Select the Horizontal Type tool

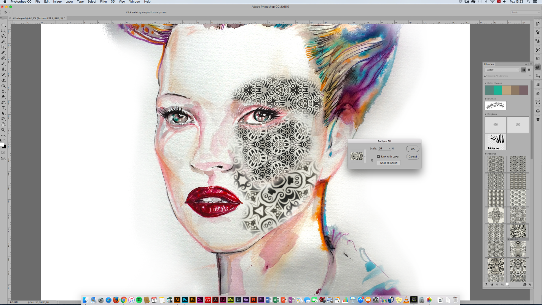click(3, 108)
